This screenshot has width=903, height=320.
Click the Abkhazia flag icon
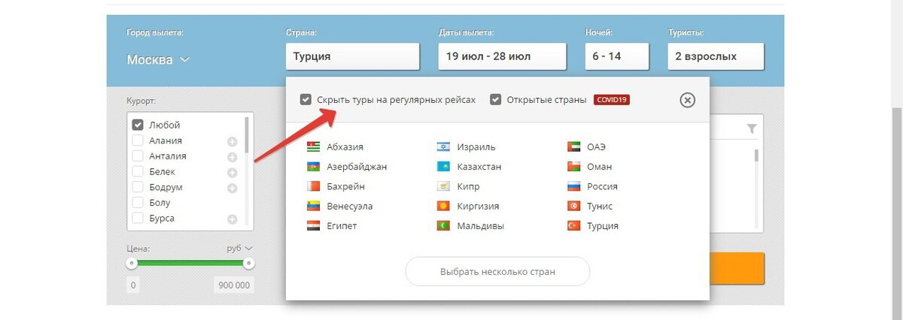coord(314,147)
